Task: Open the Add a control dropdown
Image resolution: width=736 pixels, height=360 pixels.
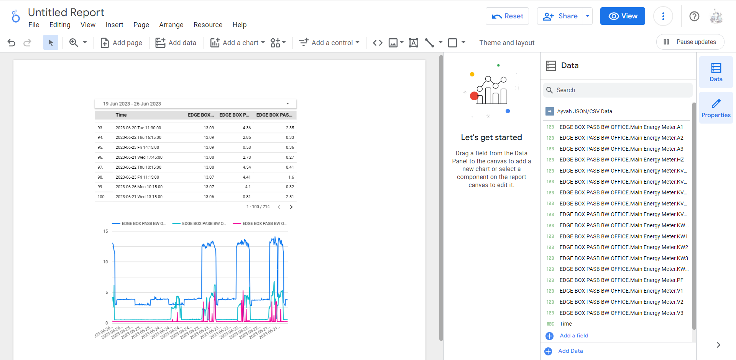Action: click(x=329, y=43)
